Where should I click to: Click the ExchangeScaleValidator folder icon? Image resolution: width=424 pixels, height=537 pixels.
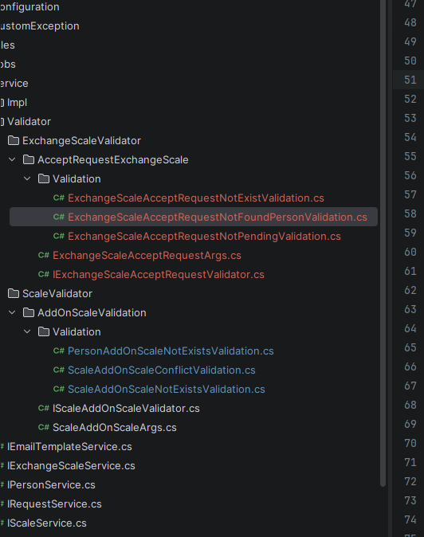pos(14,140)
